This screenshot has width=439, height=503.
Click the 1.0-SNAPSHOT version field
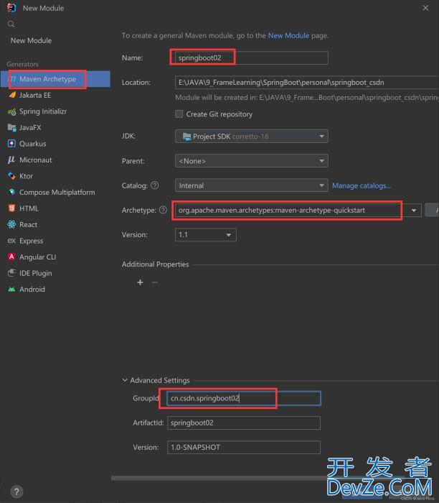244,447
